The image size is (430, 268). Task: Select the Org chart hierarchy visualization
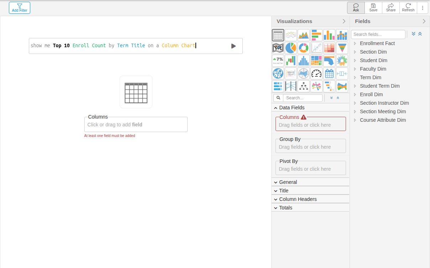coord(304,86)
